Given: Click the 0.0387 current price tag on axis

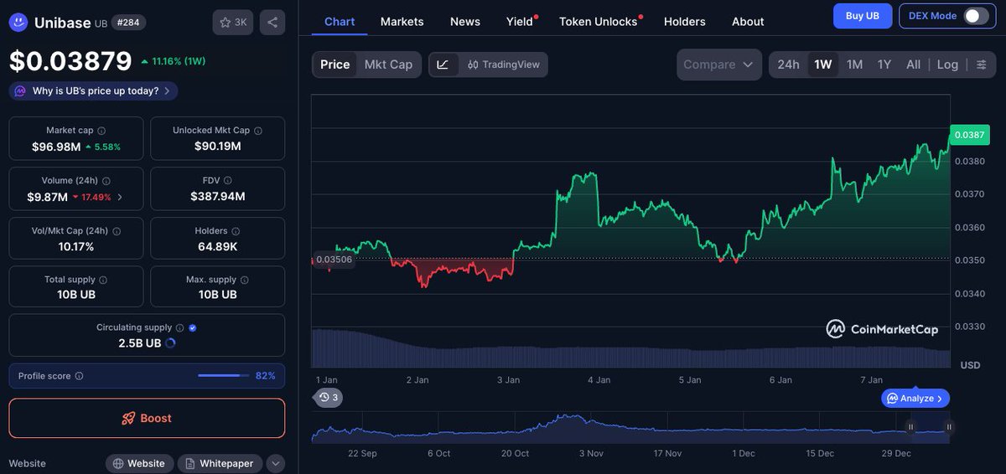Looking at the screenshot, I should click(x=969, y=135).
